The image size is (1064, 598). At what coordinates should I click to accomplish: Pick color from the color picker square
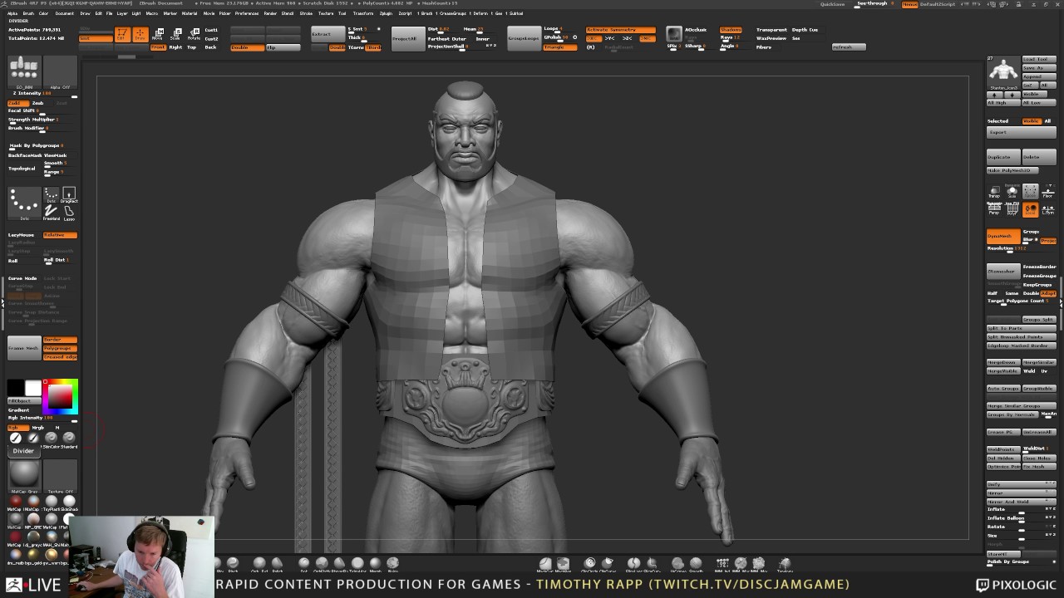(60, 398)
